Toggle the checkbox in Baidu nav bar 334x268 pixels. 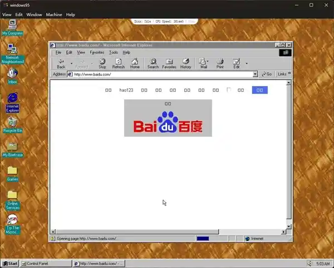(x=229, y=90)
